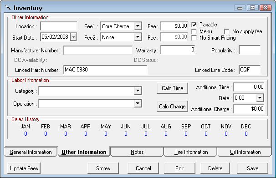Open the Stores button
276x178 pixels.
coord(103,168)
